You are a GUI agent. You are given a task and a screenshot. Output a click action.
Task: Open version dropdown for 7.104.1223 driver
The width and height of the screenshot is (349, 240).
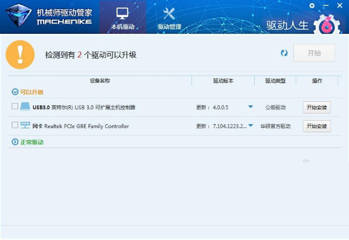pos(251,125)
